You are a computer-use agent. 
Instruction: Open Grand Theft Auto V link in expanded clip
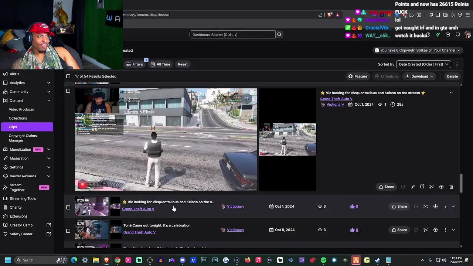(336, 99)
